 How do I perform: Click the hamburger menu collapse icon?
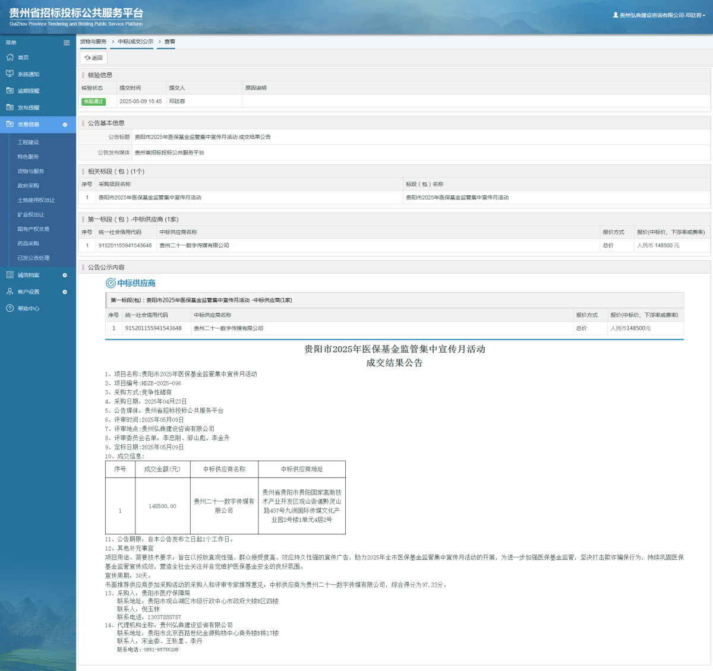pos(67,43)
